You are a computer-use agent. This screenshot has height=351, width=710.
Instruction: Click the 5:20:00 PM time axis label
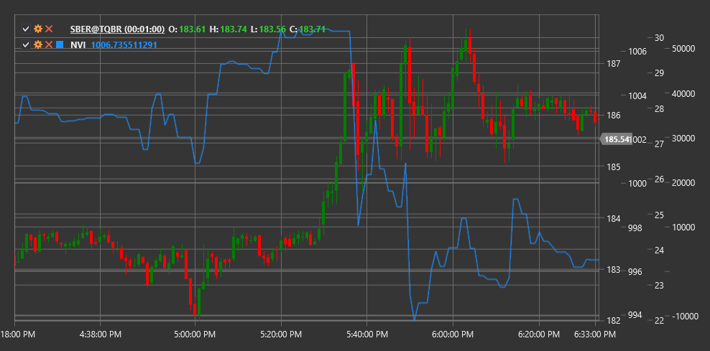point(281,334)
